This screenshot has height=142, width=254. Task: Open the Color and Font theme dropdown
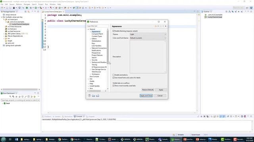(x=148, y=38)
